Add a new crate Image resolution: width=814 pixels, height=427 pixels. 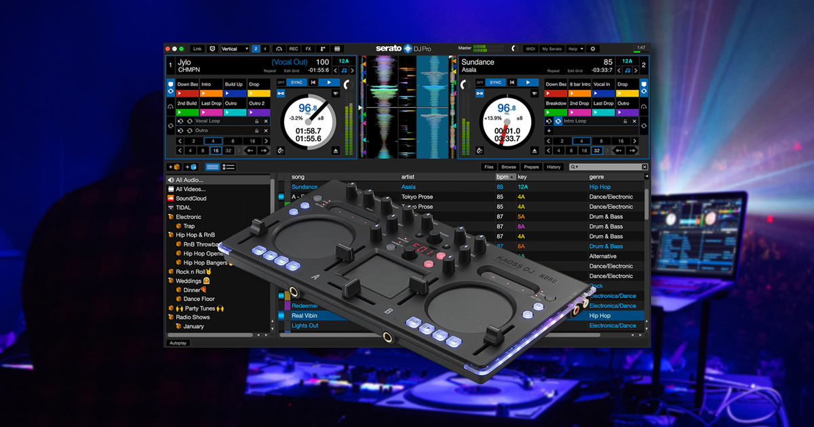coord(174,167)
